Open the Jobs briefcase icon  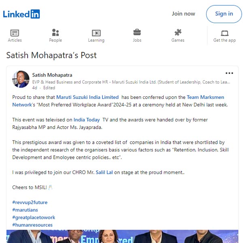[x=137, y=32]
